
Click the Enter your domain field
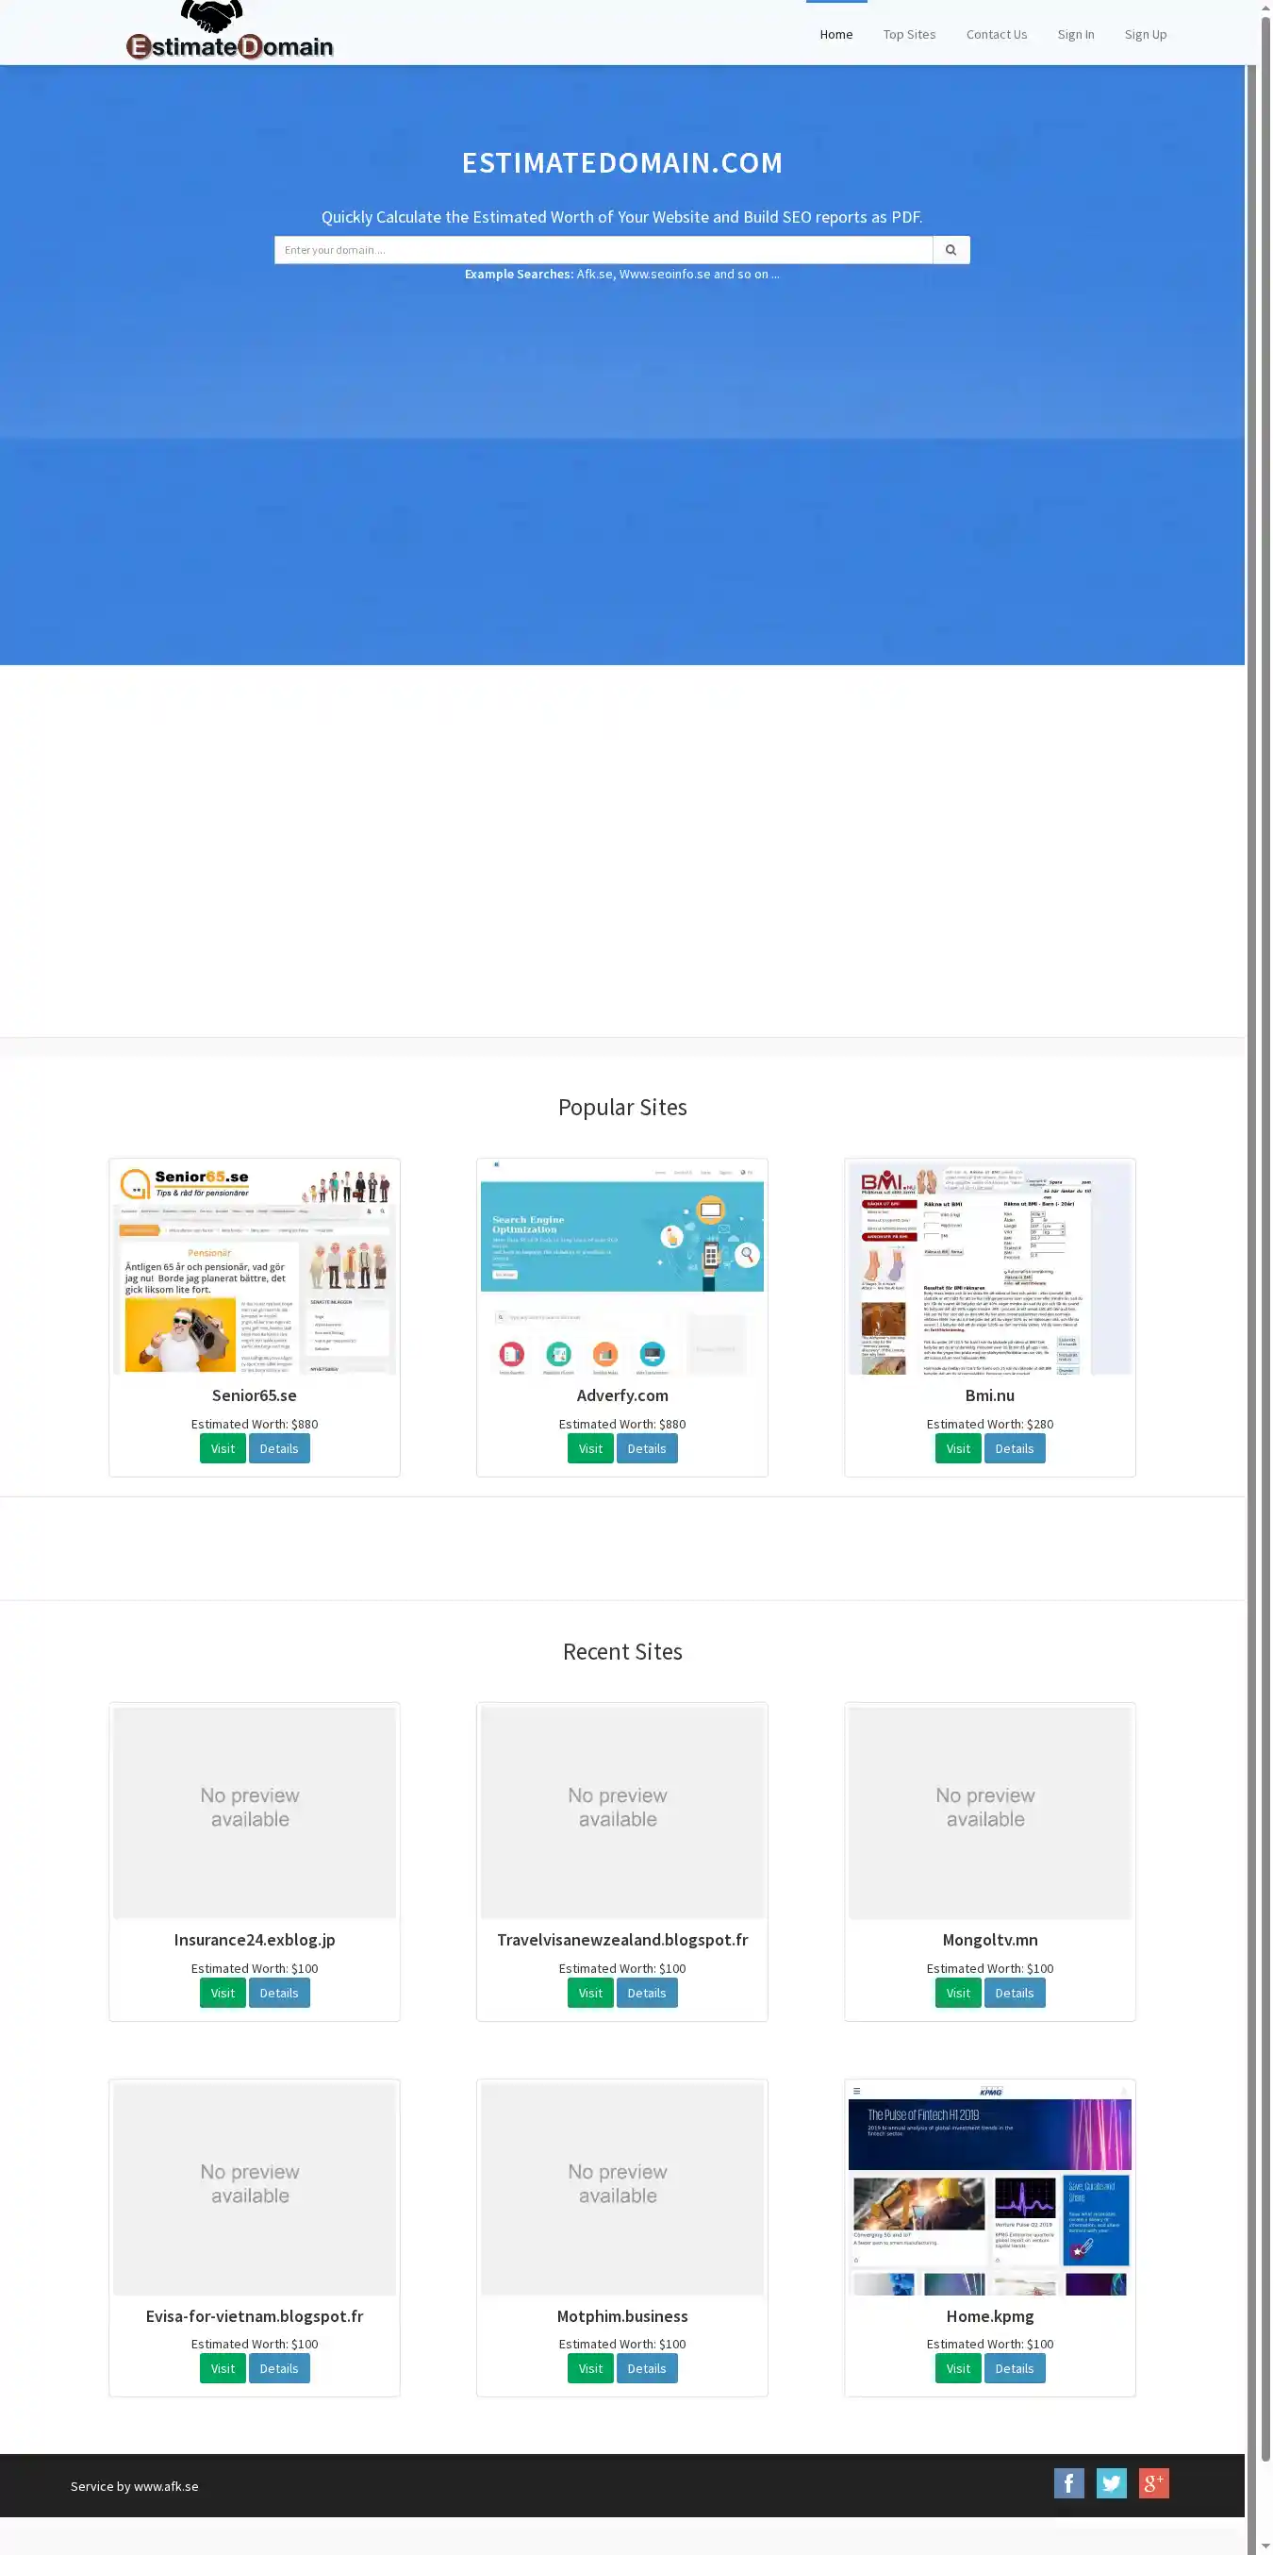(603, 250)
